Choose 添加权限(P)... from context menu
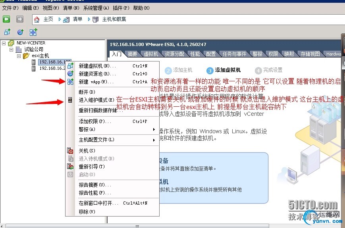This screenshot has height=228, width=345. (x=112, y=121)
